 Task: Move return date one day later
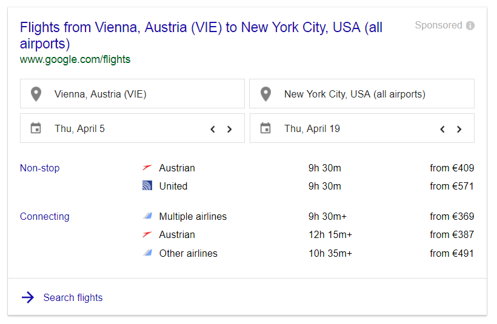click(x=459, y=129)
